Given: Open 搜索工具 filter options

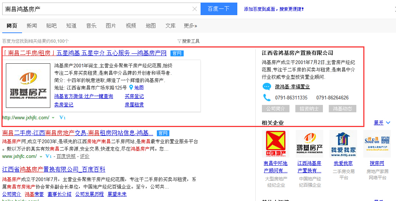Looking at the screenshot, I should point(188,41).
